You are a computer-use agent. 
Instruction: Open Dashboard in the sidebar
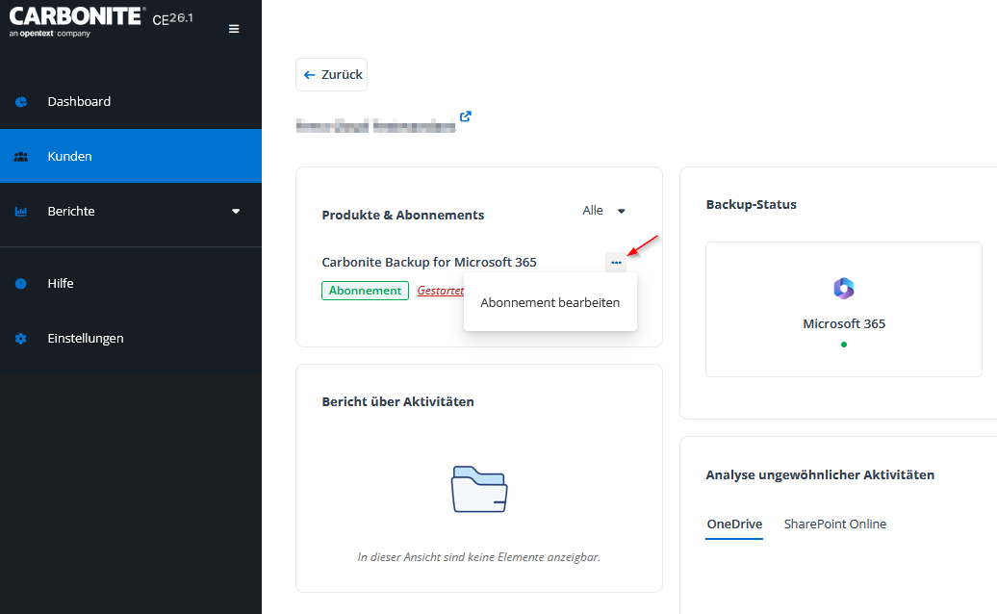(x=79, y=102)
